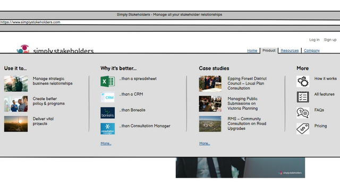Go to the Home menu item
This screenshot has width=340, height=191.
click(x=252, y=50)
